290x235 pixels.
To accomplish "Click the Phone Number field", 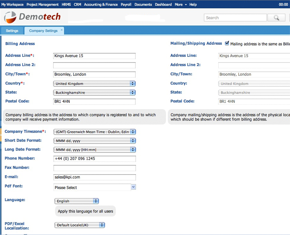I will point(95,159).
